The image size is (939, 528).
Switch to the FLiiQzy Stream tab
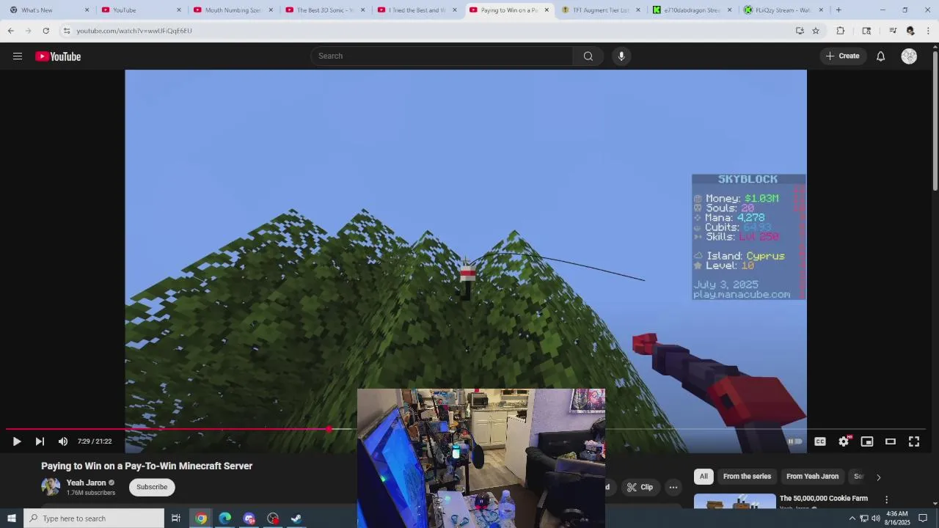[x=784, y=10]
